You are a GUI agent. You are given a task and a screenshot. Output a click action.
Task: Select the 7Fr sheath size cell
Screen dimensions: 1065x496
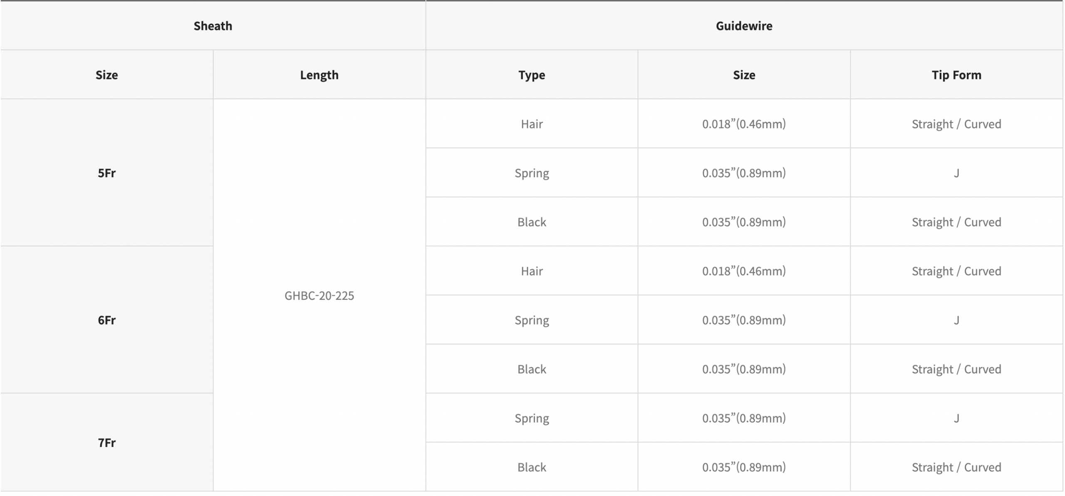click(106, 442)
